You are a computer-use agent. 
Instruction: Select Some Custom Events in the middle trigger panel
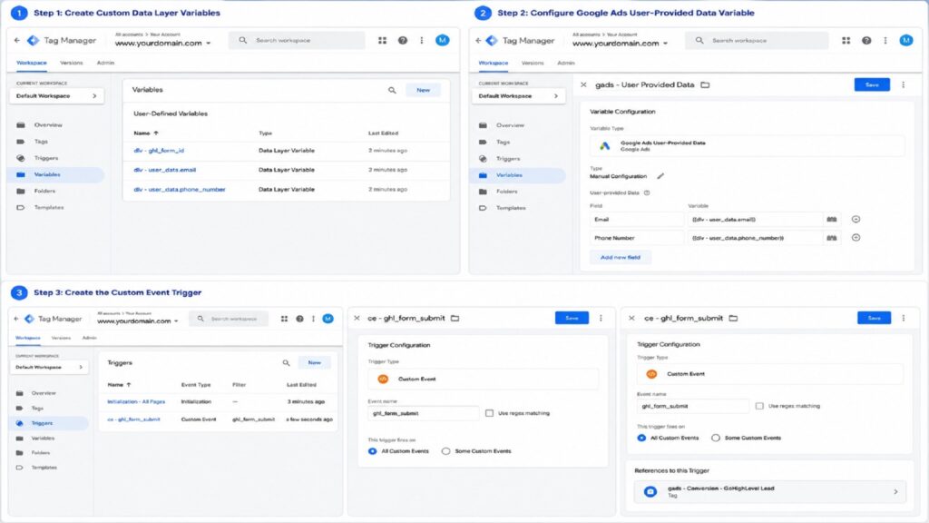tap(445, 451)
